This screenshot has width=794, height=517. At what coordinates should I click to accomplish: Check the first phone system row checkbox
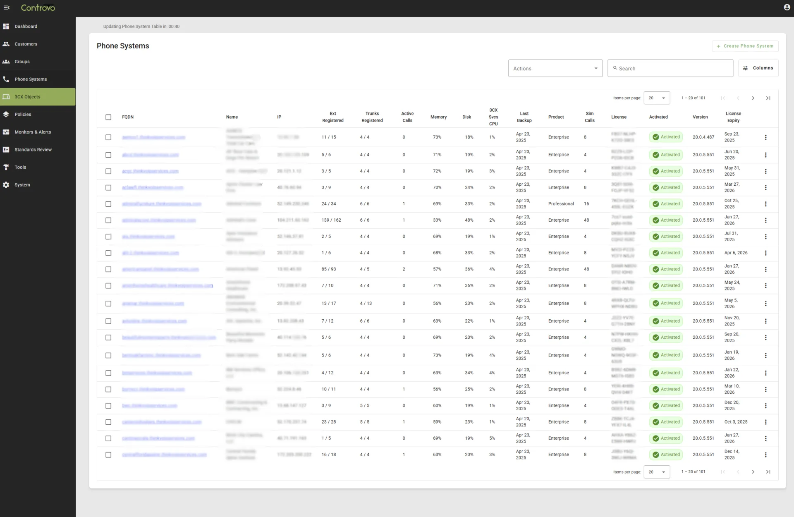[x=108, y=137]
